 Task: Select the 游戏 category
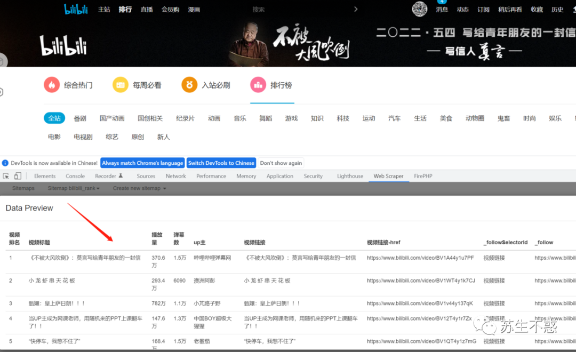coord(291,118)
